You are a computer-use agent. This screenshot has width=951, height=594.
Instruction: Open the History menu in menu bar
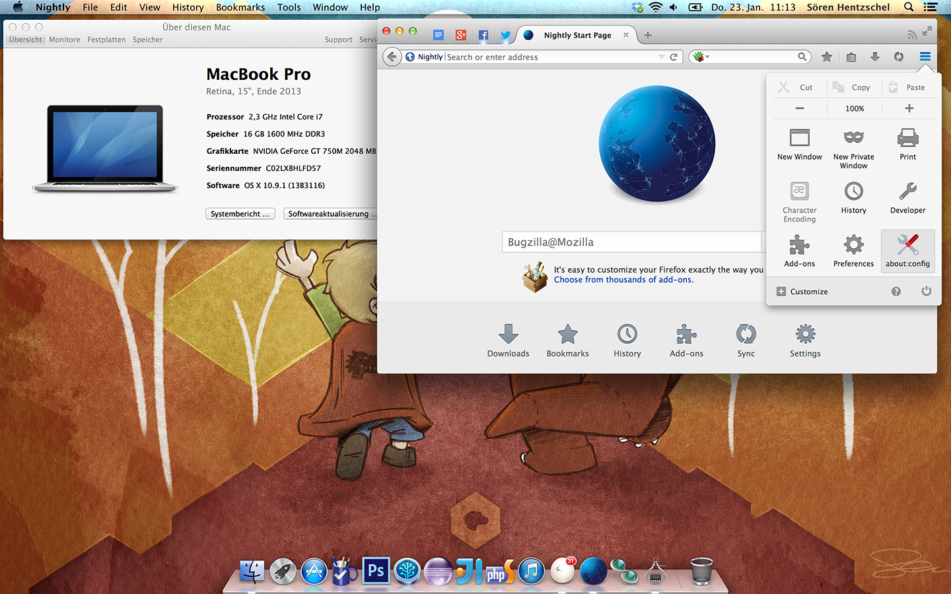(x=188, y=7)
